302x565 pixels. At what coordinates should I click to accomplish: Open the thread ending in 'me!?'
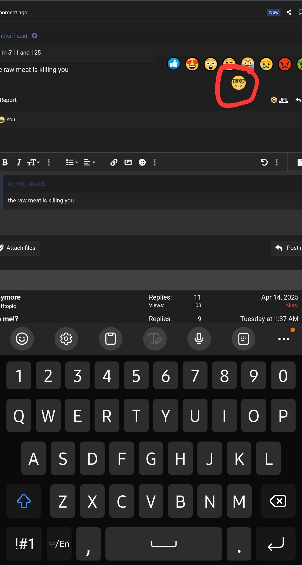(9, 319)
